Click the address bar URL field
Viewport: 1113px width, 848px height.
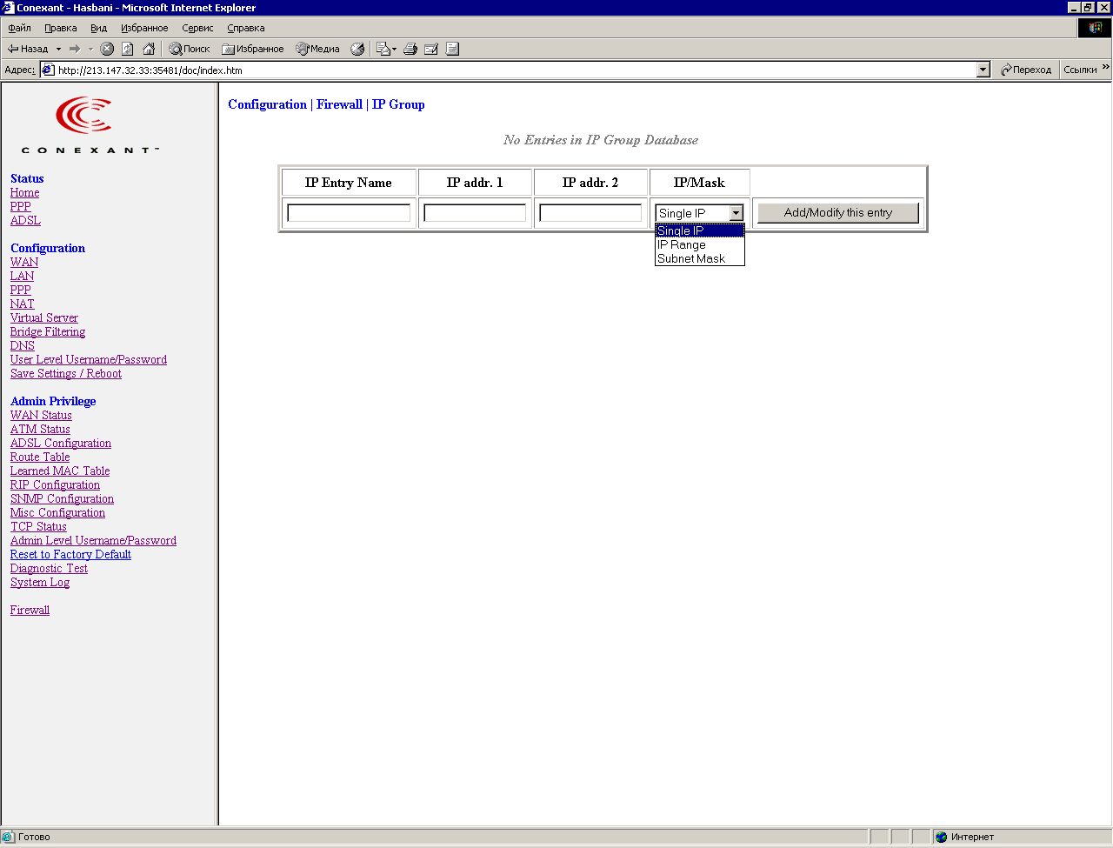click(517, 70)
